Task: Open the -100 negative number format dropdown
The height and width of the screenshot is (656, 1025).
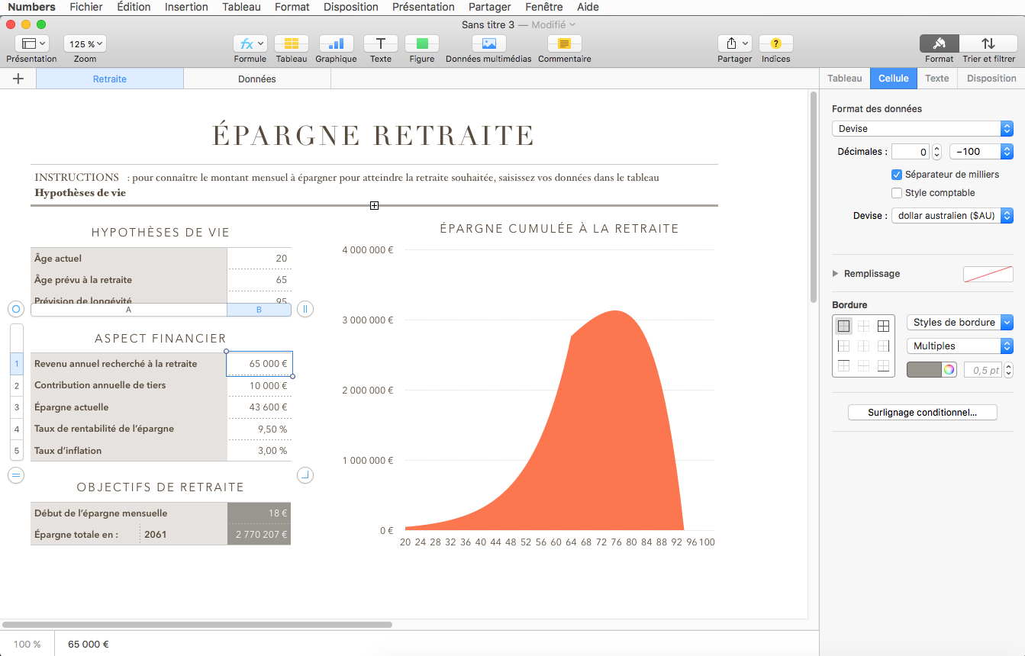Action: [x=981, y=152]
